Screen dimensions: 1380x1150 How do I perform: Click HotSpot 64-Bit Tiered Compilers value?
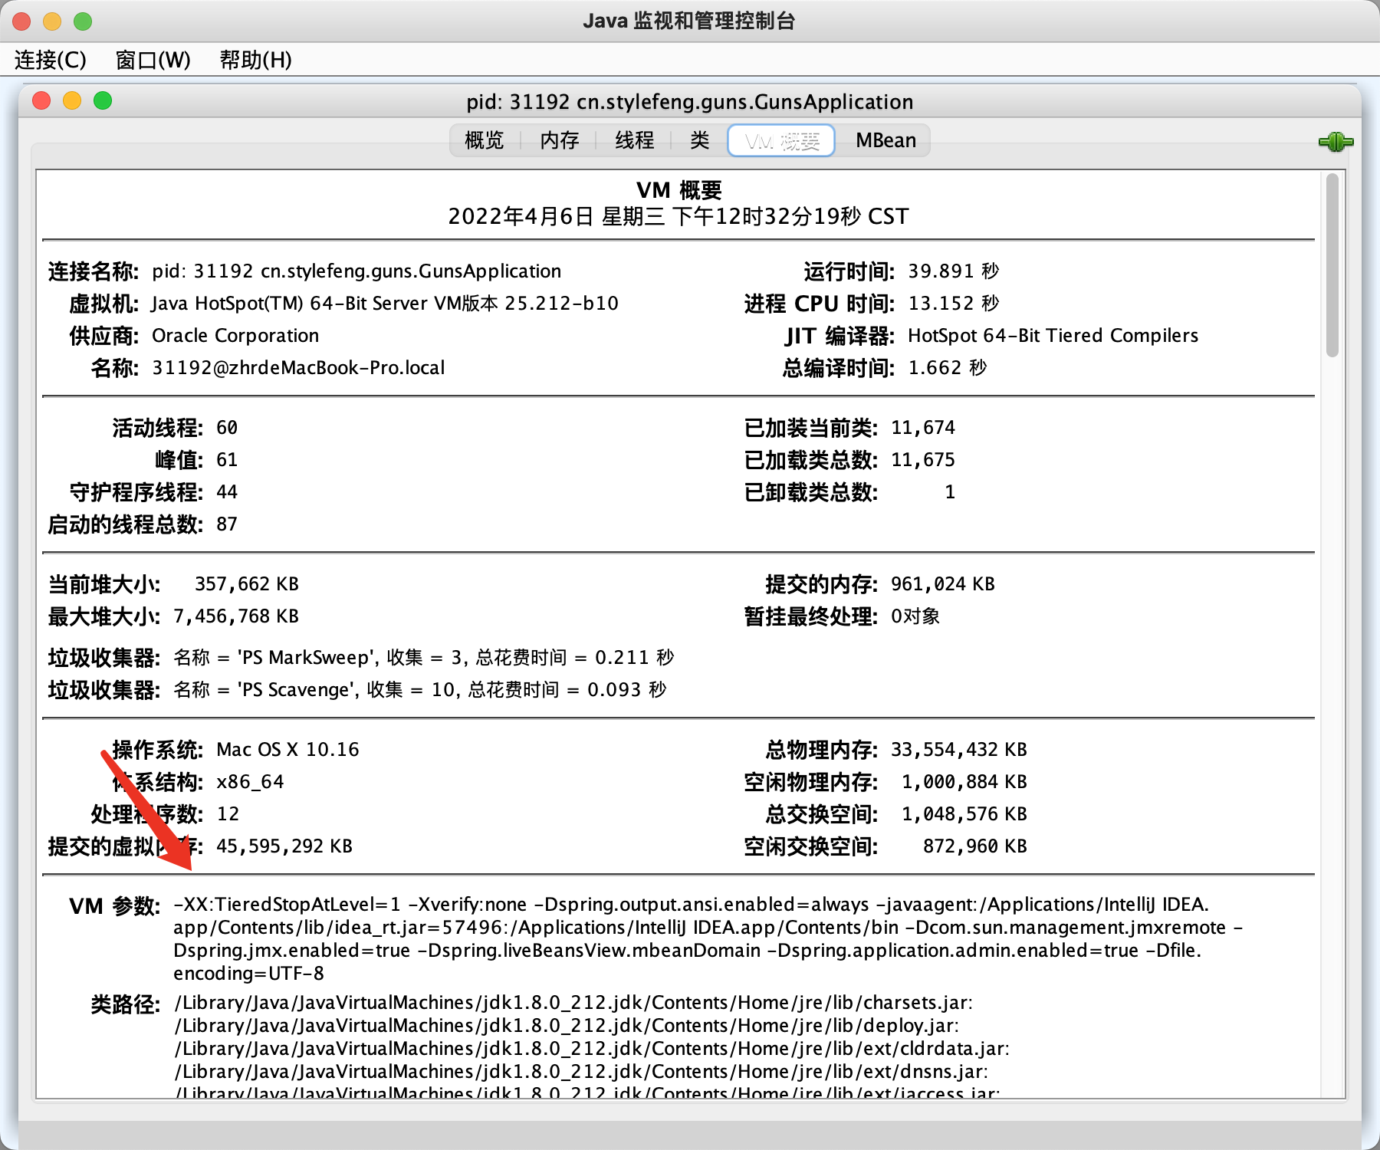click(x=1053, y=336)
